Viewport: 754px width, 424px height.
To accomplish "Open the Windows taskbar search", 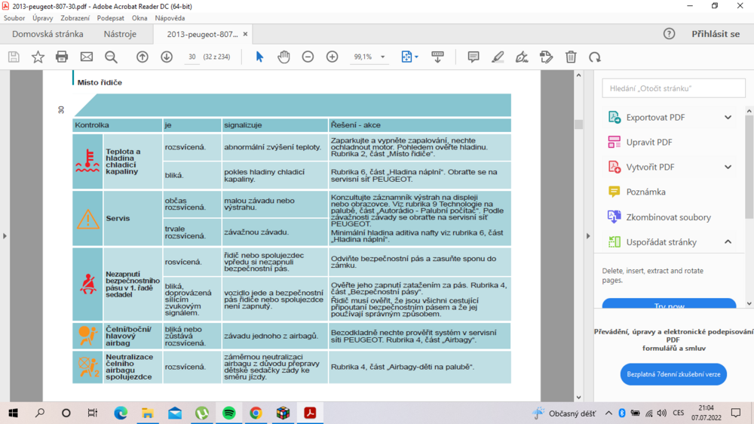I will coord(40,413).
